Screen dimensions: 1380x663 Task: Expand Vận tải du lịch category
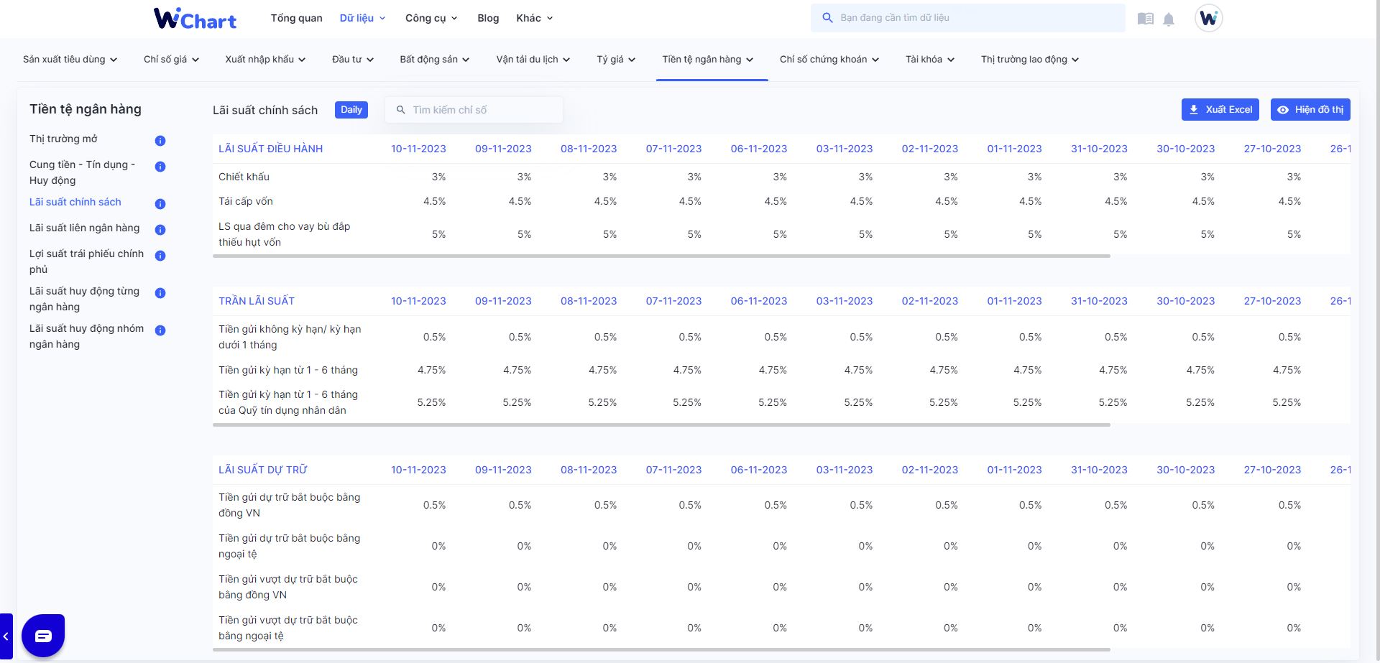tap(533, 60)
